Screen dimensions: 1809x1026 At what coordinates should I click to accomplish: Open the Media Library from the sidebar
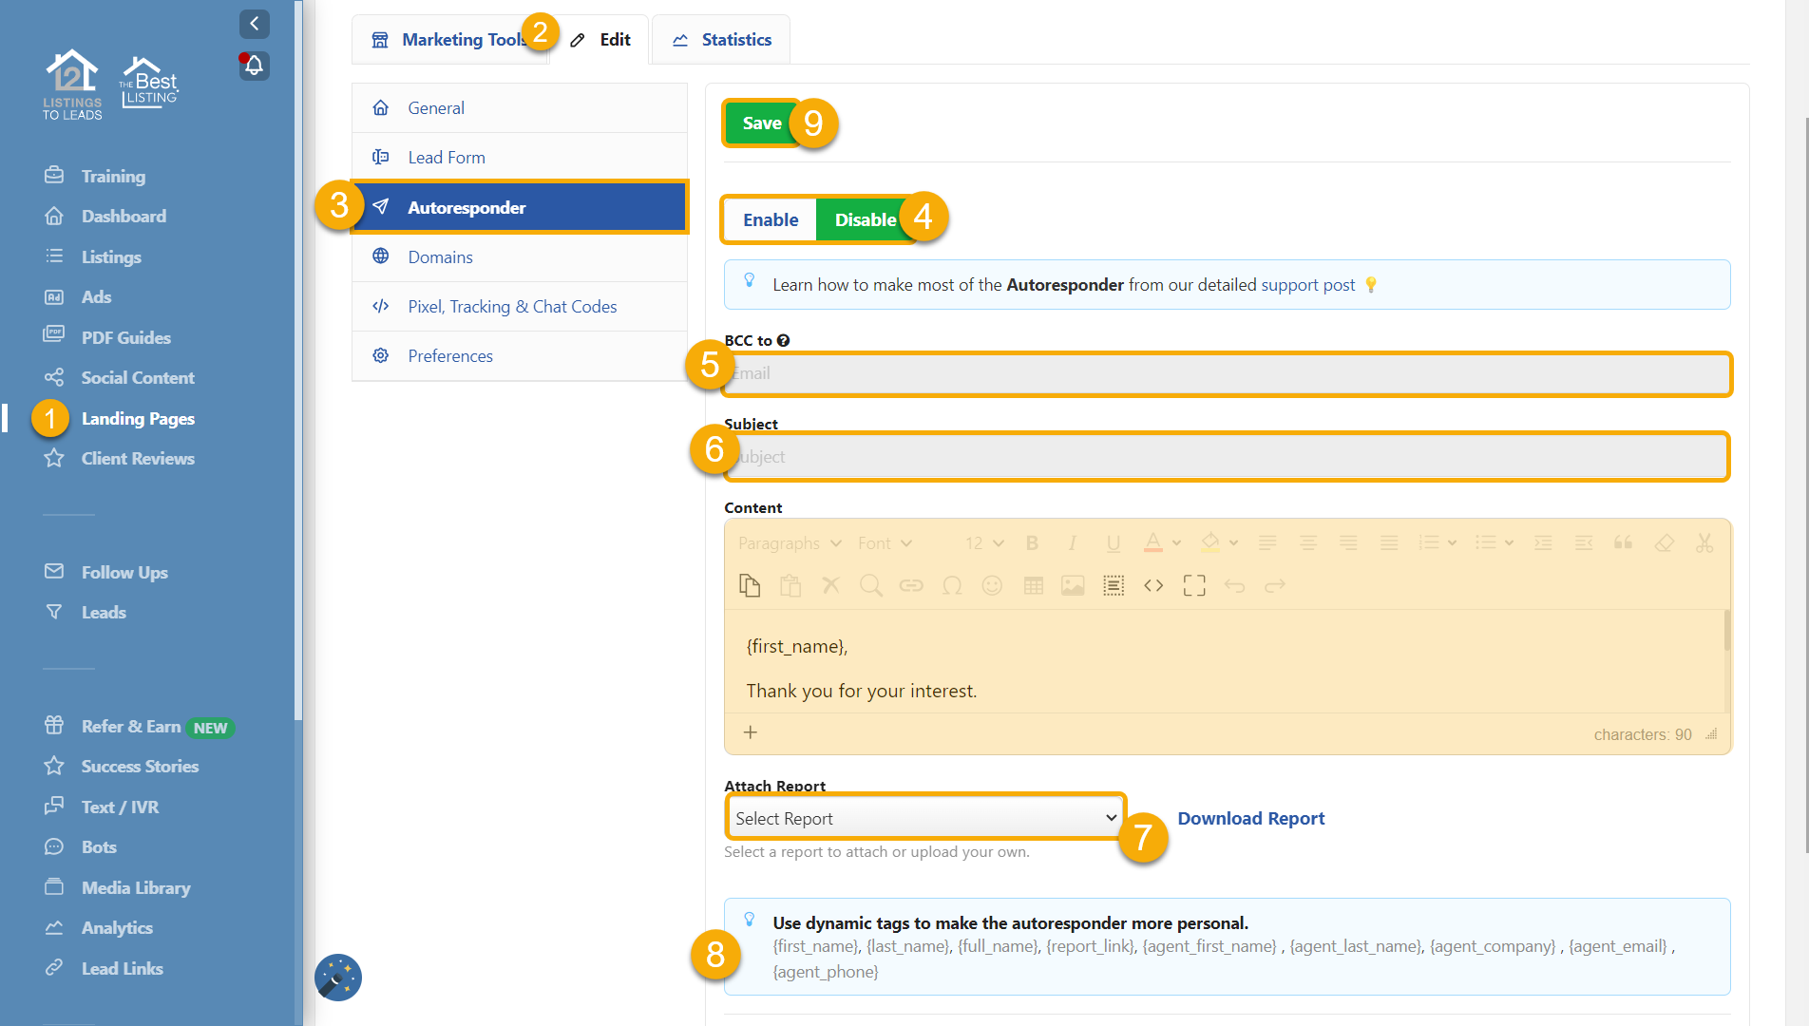[x=136, y=887]
